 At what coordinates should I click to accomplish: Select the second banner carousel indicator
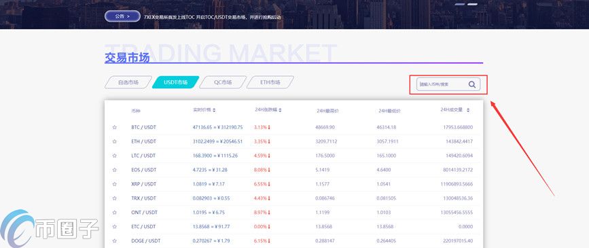click(x=473, y=4)
